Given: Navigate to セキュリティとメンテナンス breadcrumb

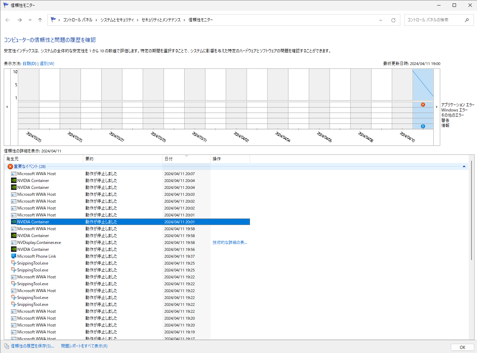Looking at the screenshot, I should [x=161, y=20].
